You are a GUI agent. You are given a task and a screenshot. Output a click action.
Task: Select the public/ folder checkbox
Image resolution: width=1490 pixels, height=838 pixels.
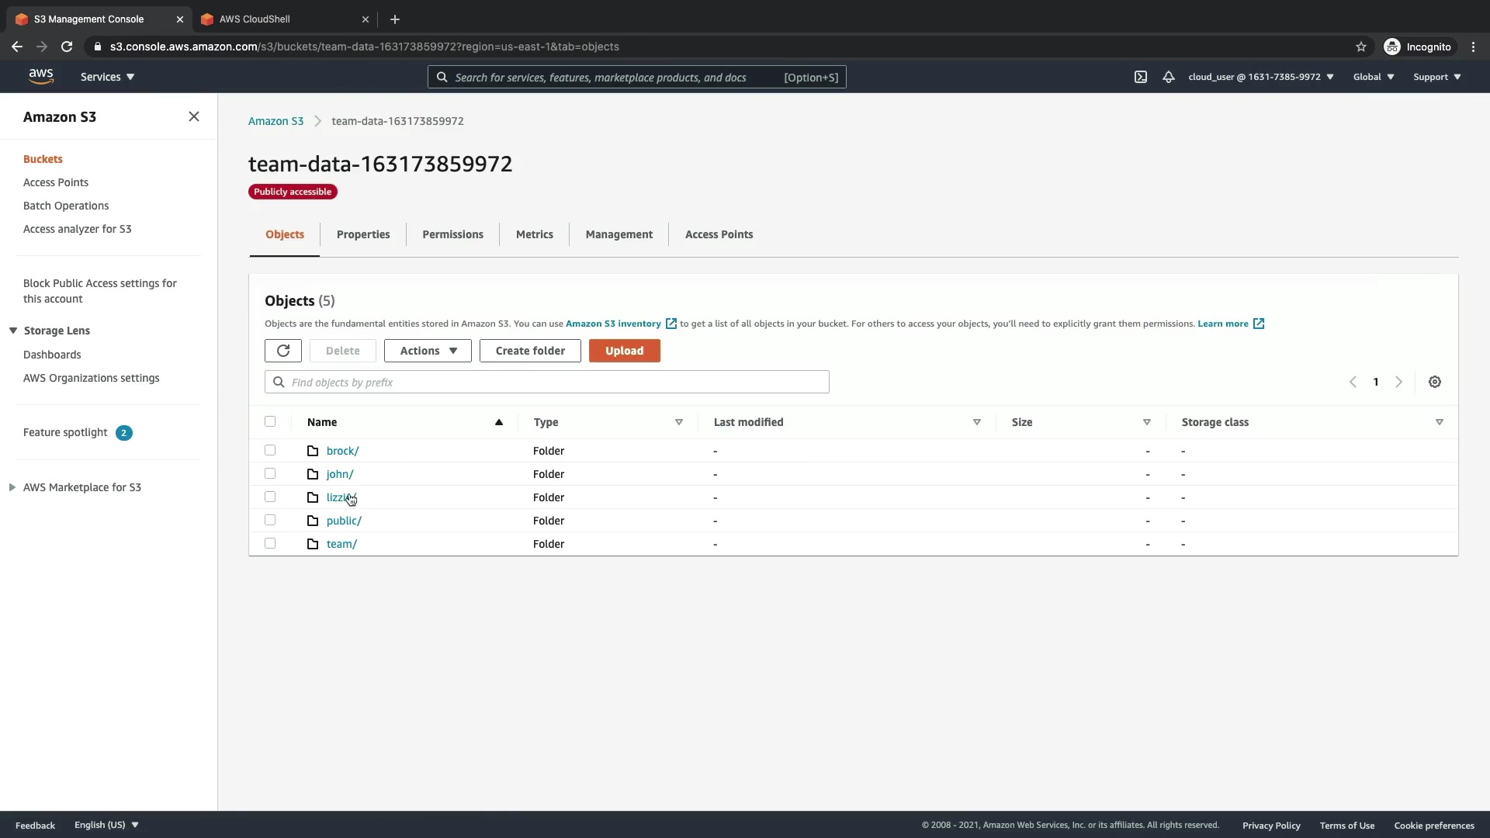point(270,520)
